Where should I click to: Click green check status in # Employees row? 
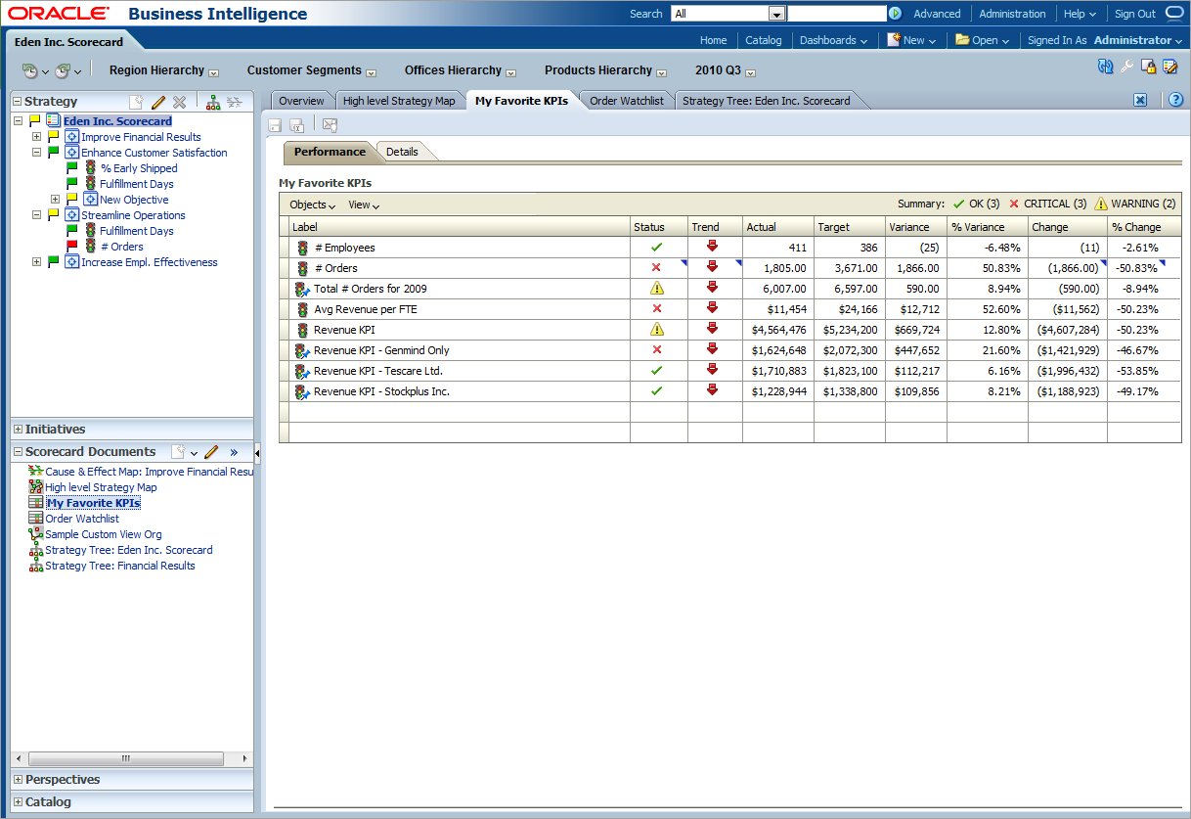(x=656, y=248)
